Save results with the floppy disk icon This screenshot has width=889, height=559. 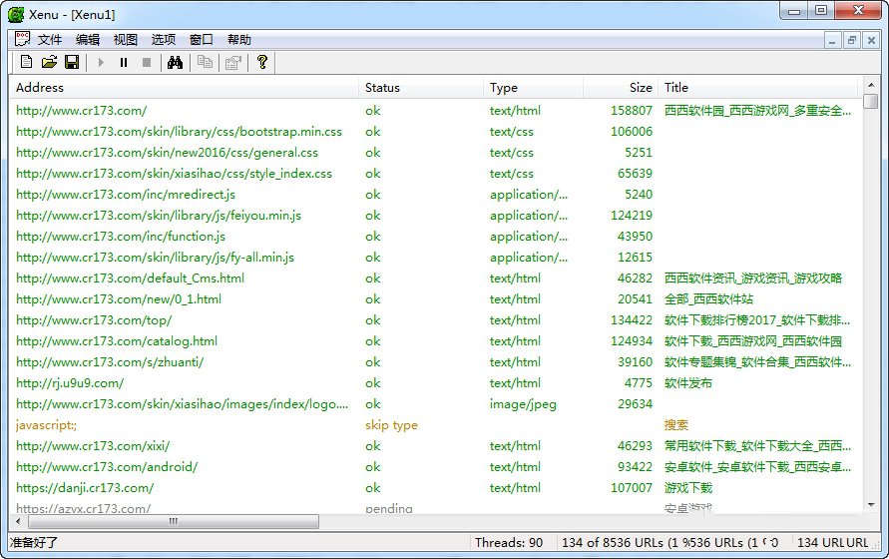click(x=72, y=62)
